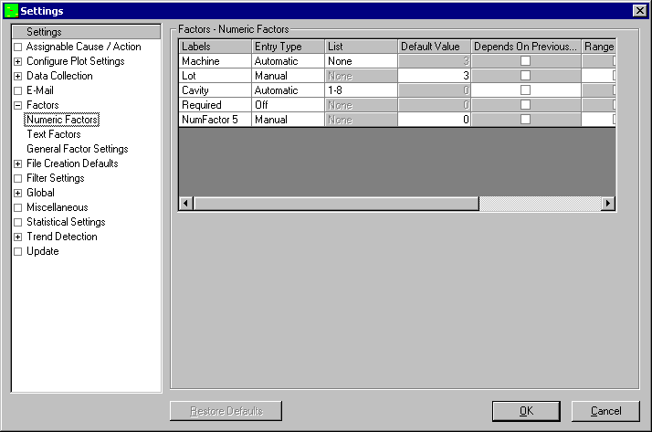Open Entry Type Off cell for Required
Viewport: 652px width, 432px height.
pos(289,105)
